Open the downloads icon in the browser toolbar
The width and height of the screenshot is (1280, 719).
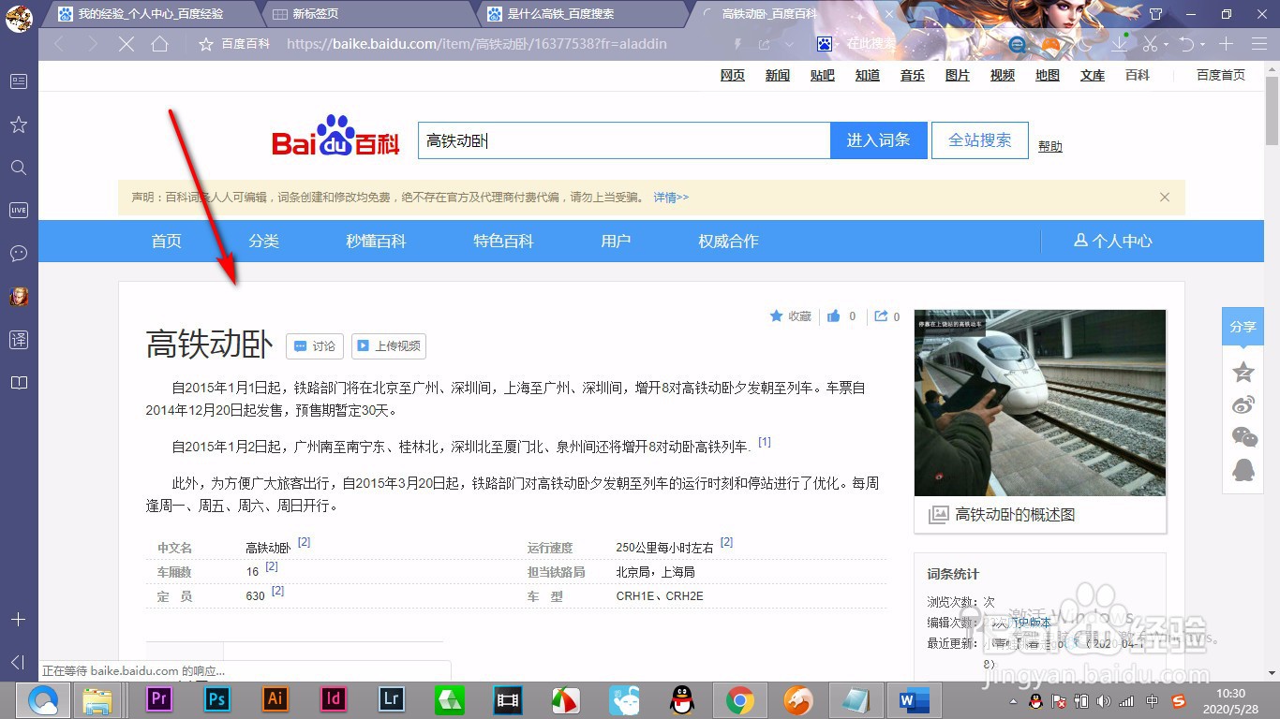click(x=1119, y=44)
